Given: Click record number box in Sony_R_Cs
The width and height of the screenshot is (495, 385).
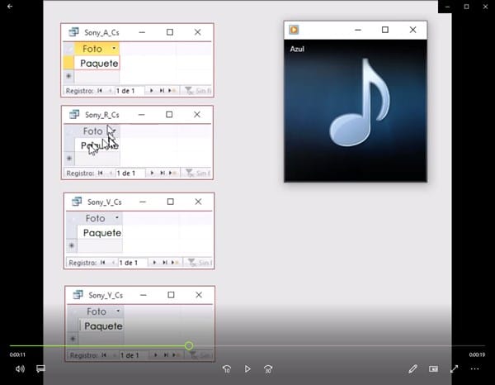Looking at the screenshot, I should tap(130, 173).
